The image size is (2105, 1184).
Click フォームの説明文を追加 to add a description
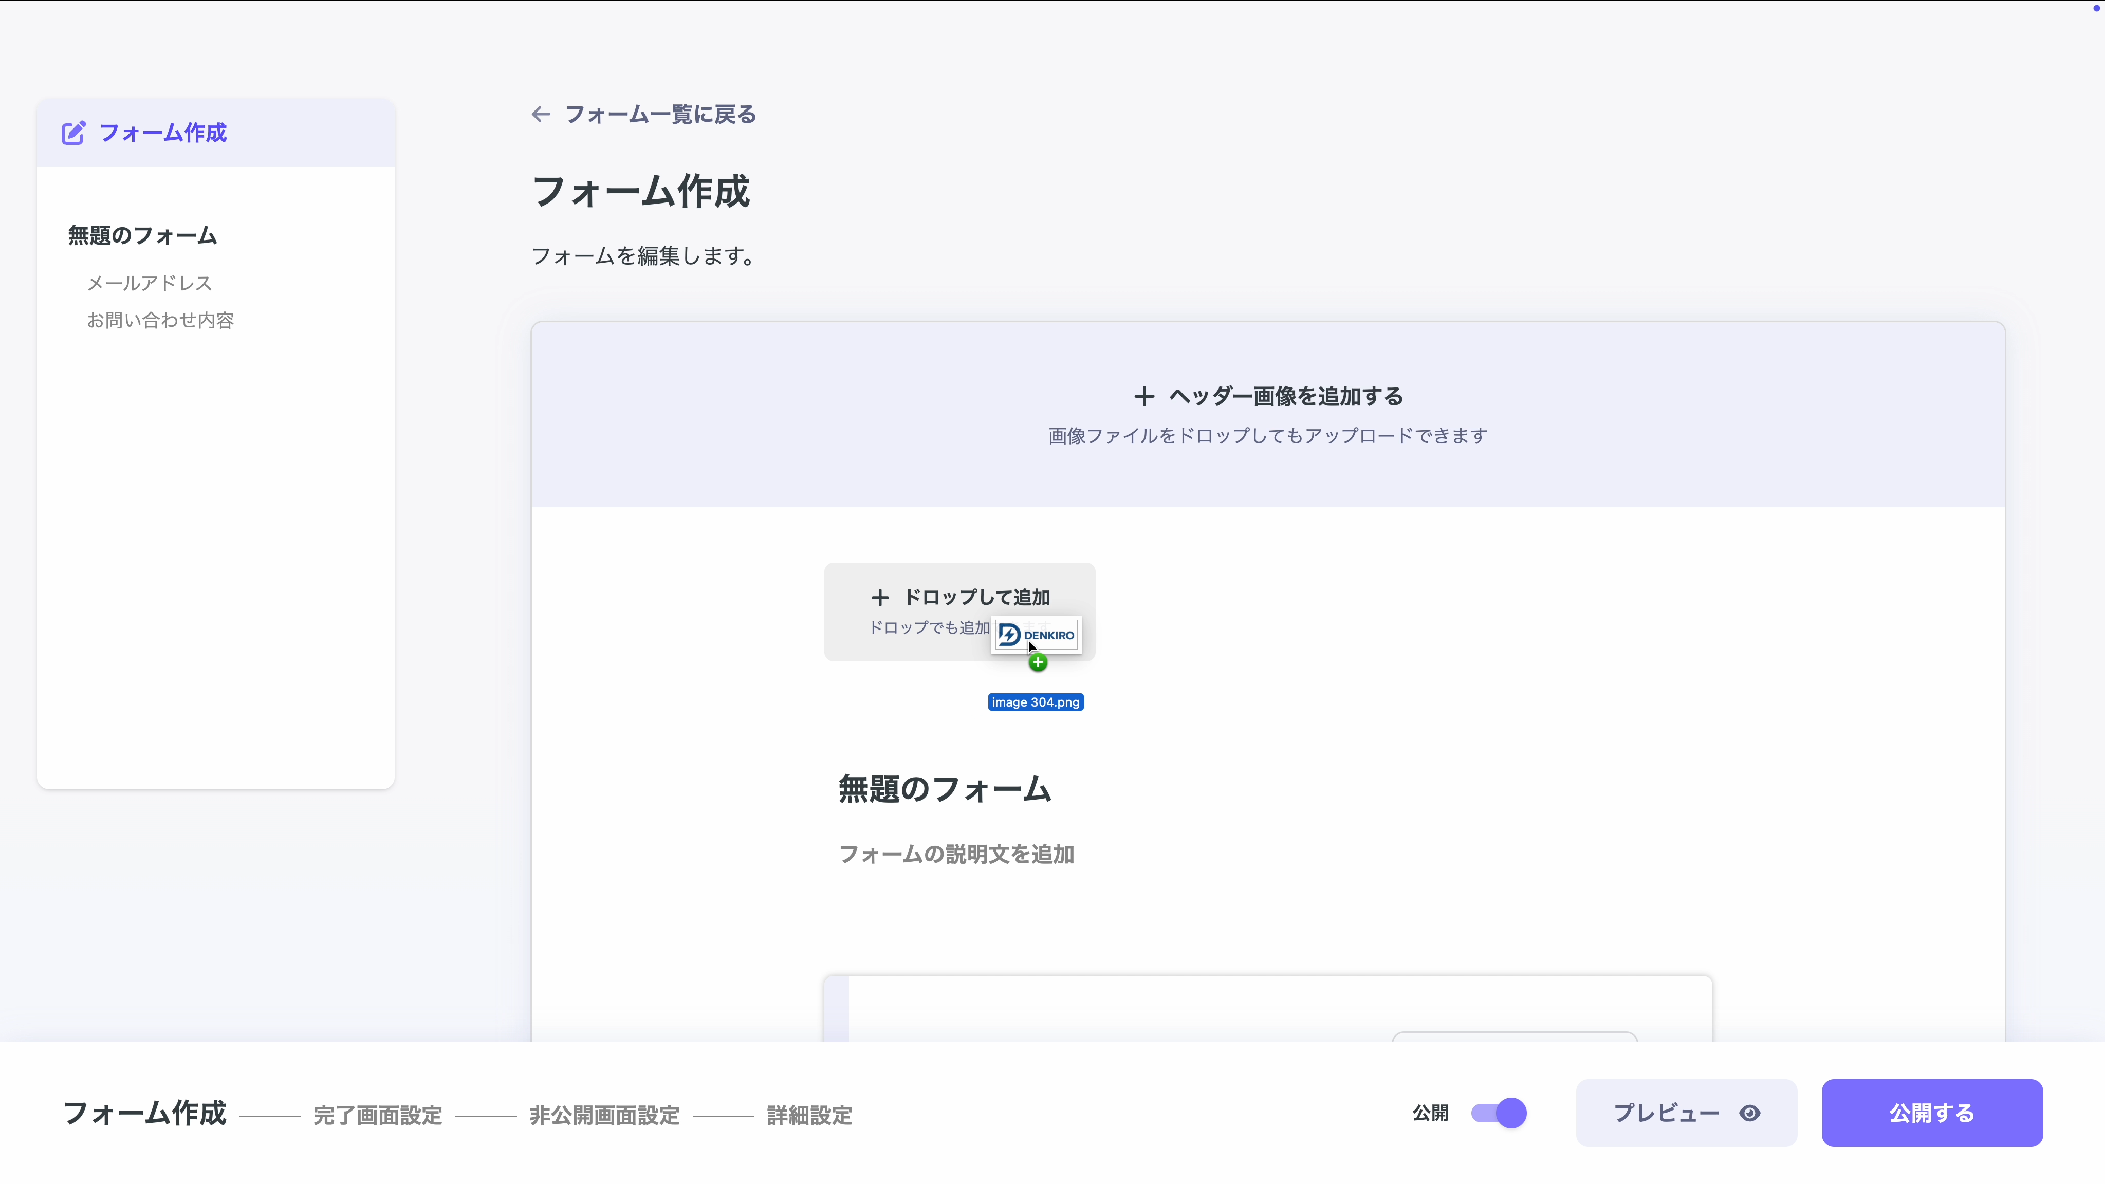click(956, 854)
